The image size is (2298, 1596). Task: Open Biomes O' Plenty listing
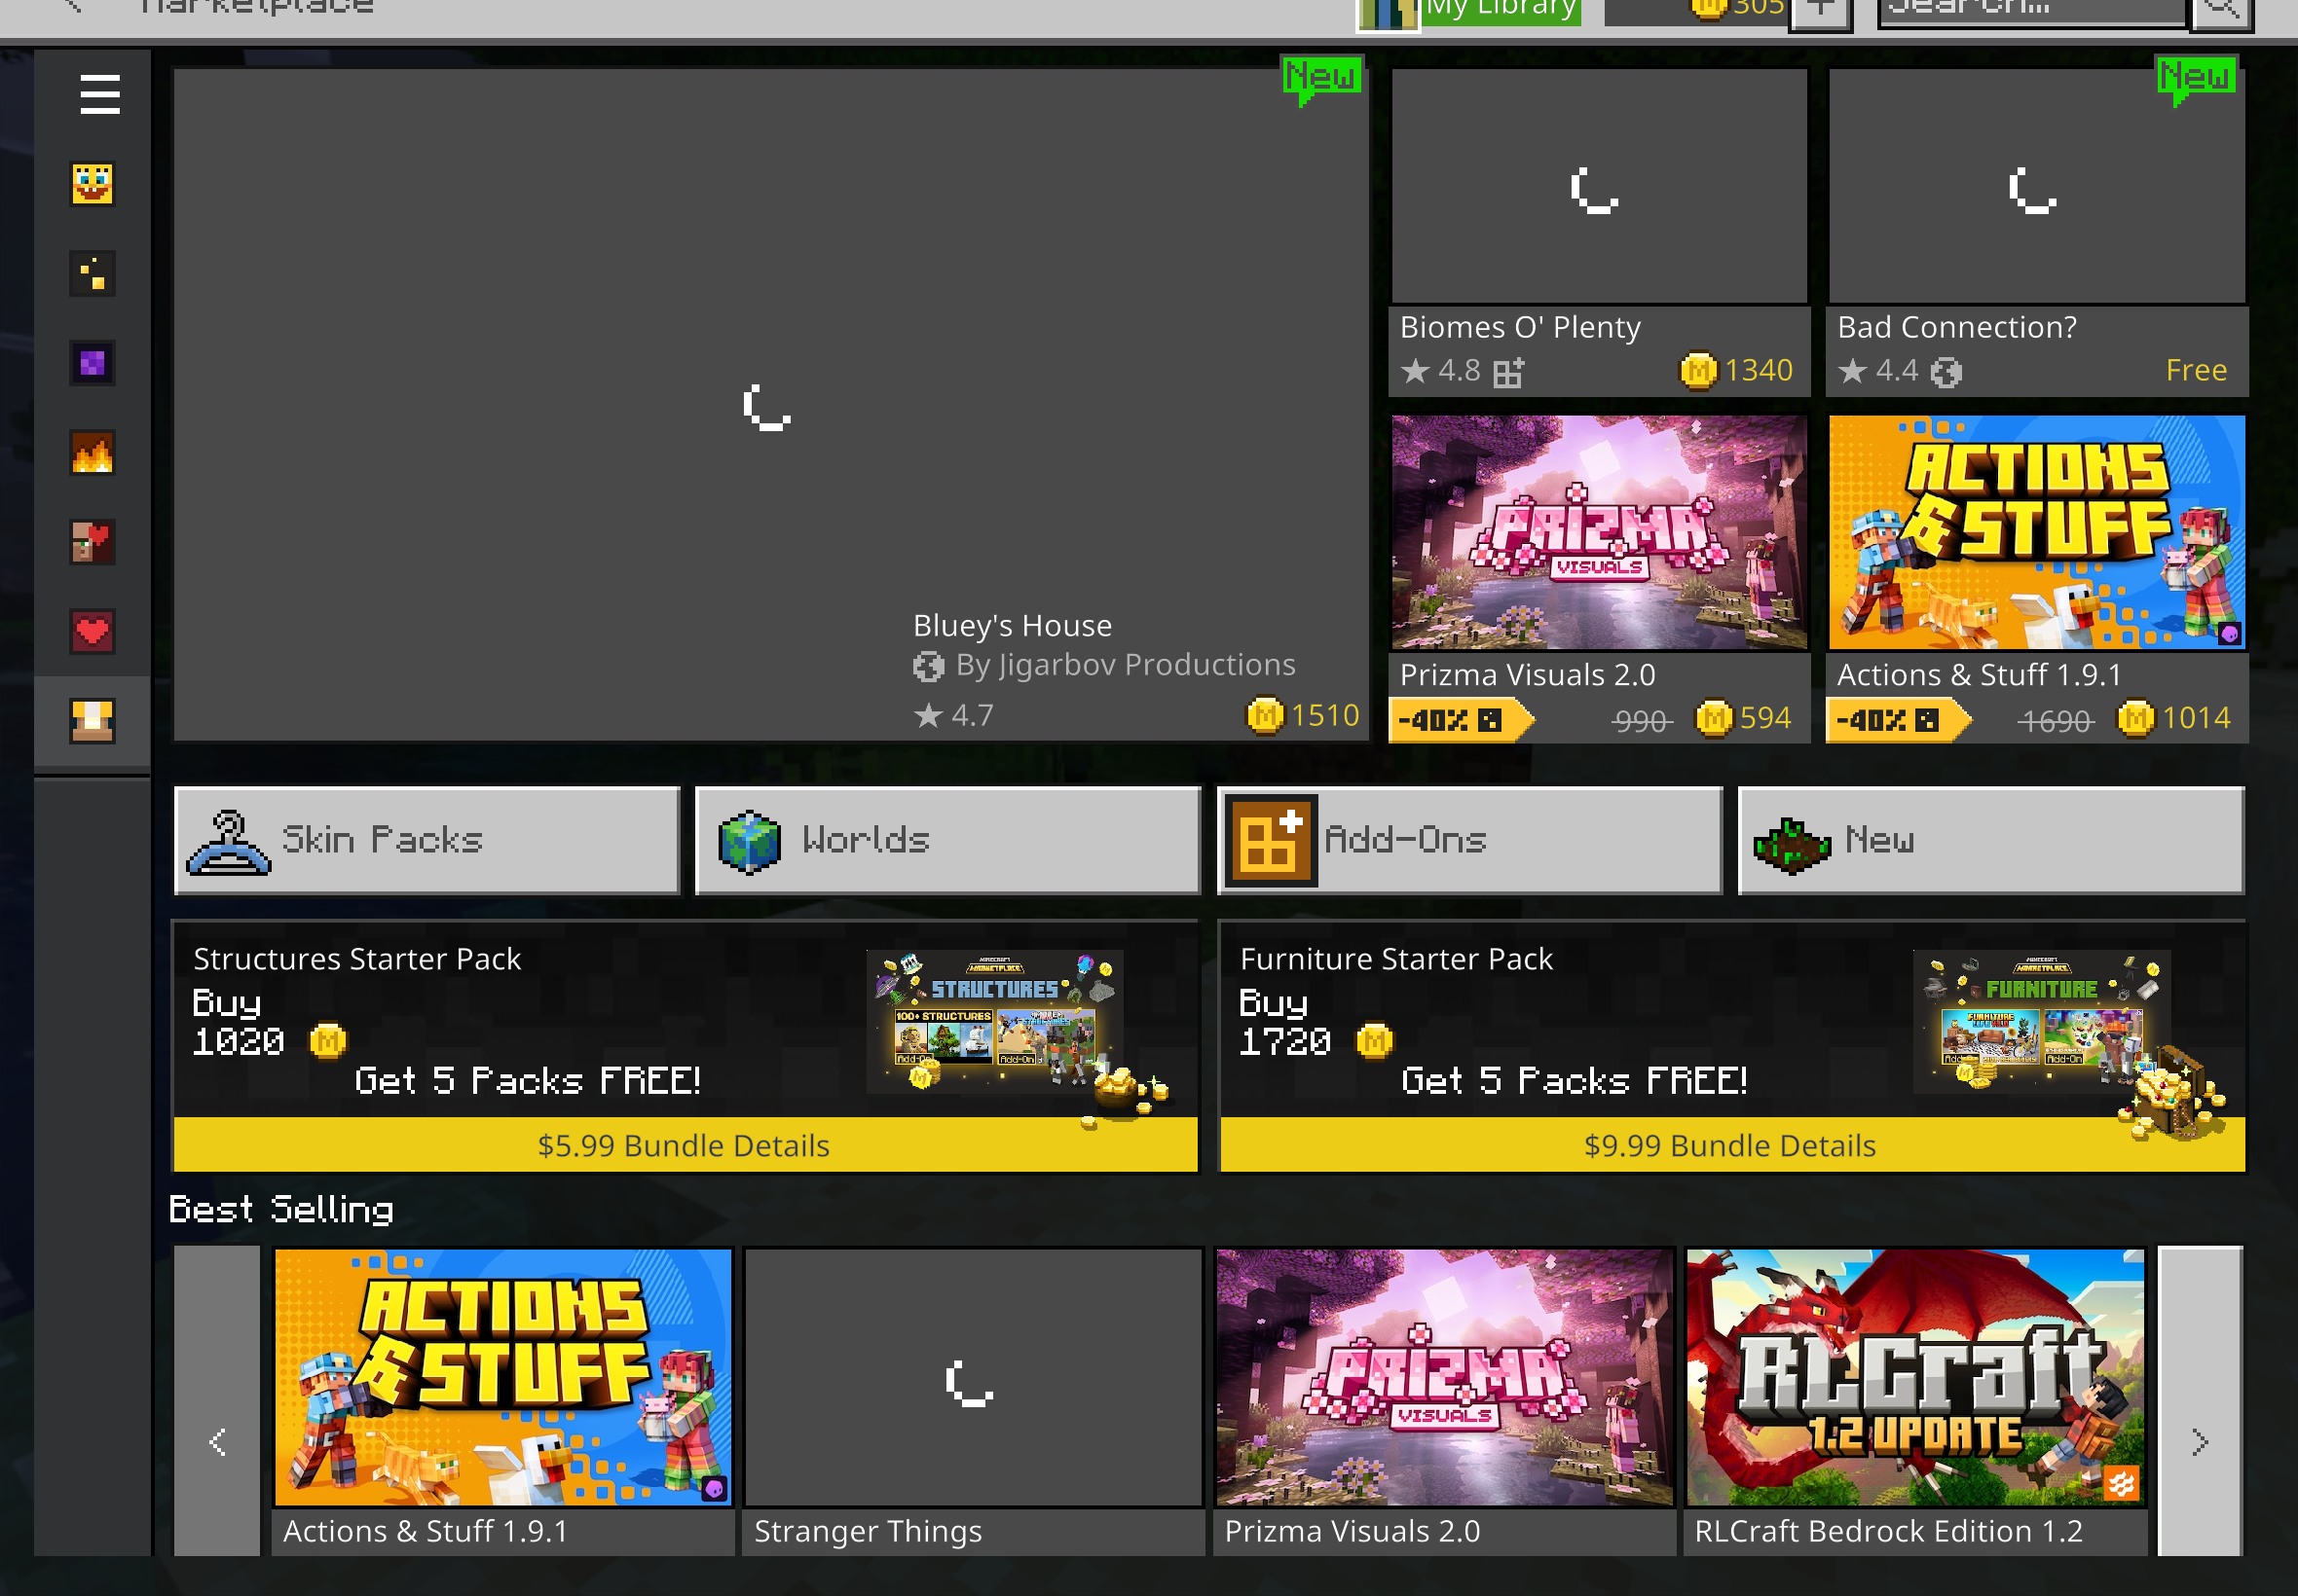click(x=1599, y=232)
